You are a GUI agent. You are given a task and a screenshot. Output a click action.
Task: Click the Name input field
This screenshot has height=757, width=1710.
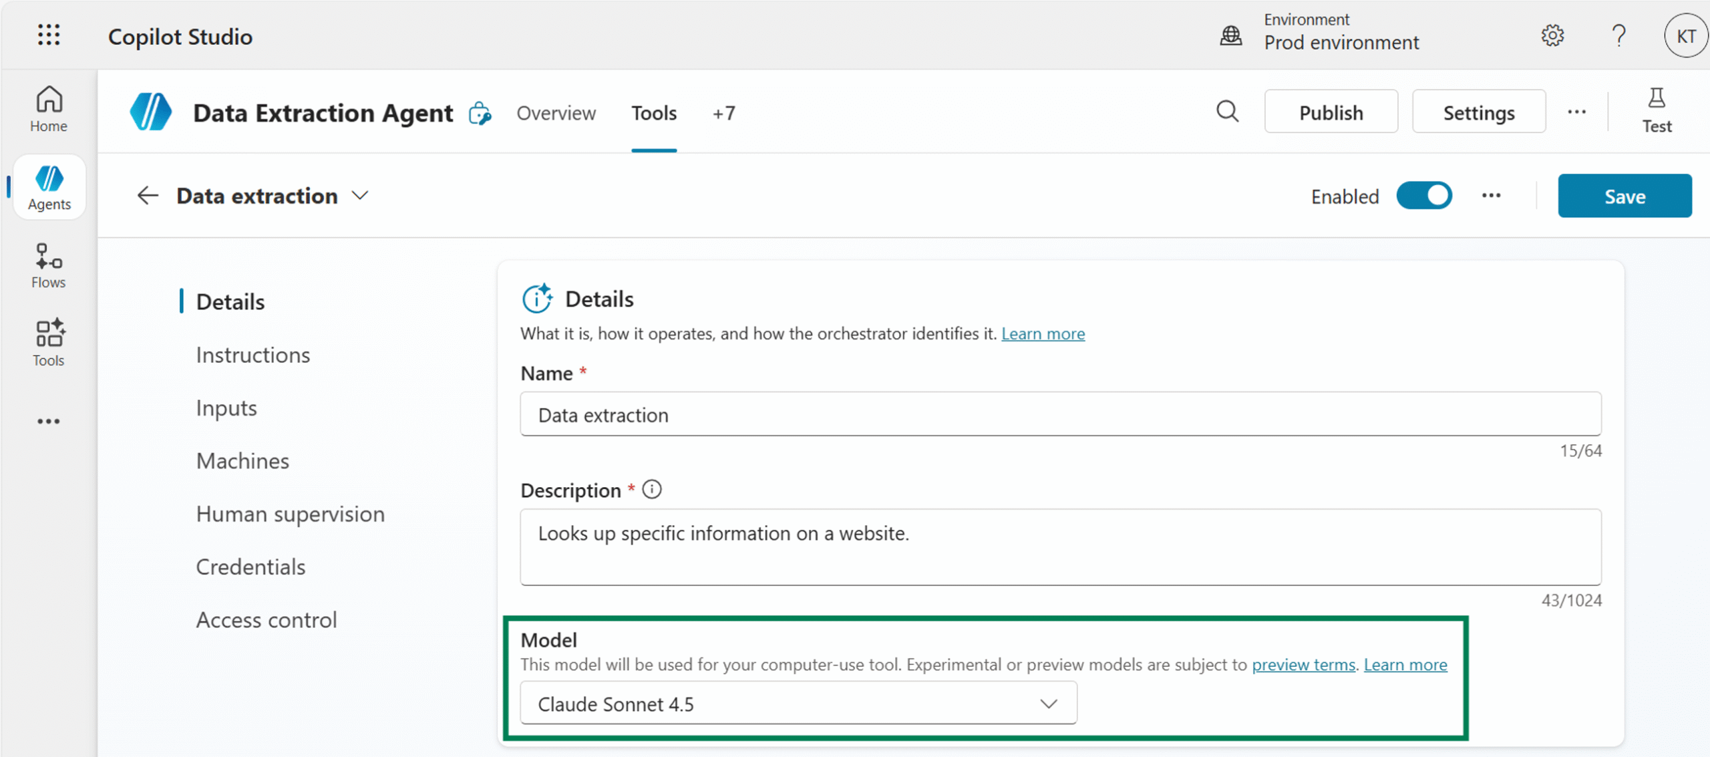1060,415
